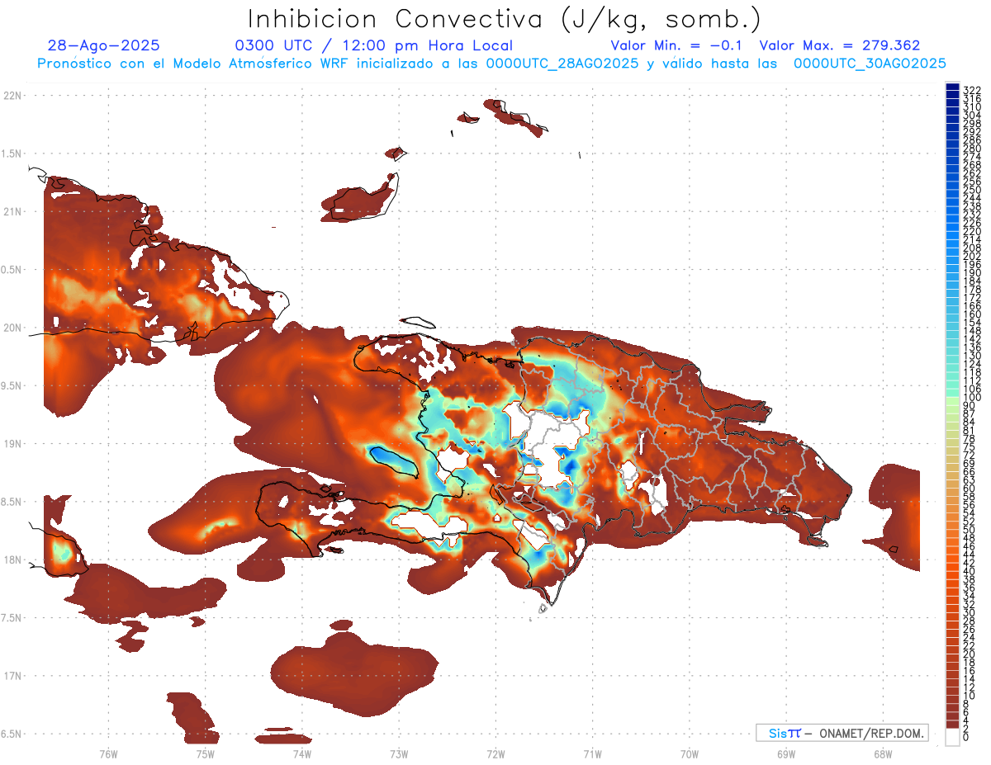Click the '18N' latitude label
The height and width of the screenshot is (765, 991).
point(12,560)
